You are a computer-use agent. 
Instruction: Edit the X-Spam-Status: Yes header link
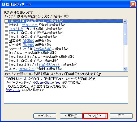[46, 83]
